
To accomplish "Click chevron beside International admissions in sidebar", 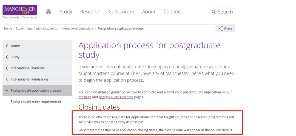I will [x=7, y=79].
